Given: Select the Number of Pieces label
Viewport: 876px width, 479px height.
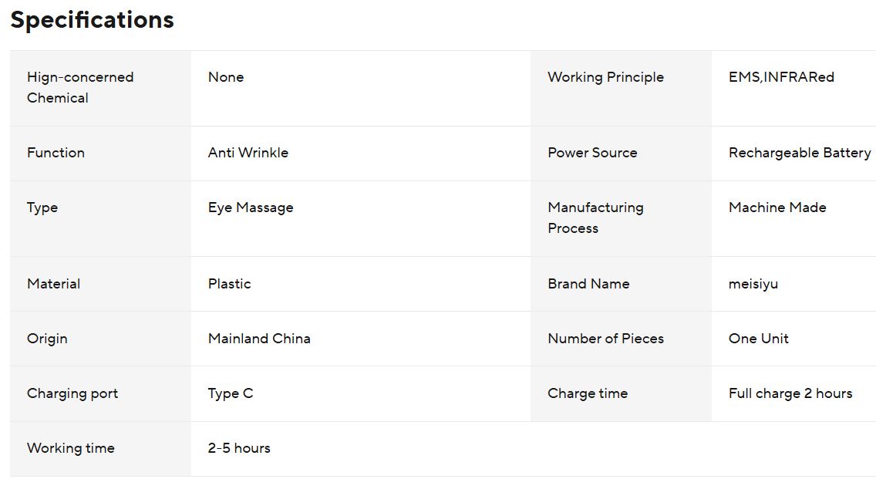Looking at the screenshot, I should coord(605,339).
